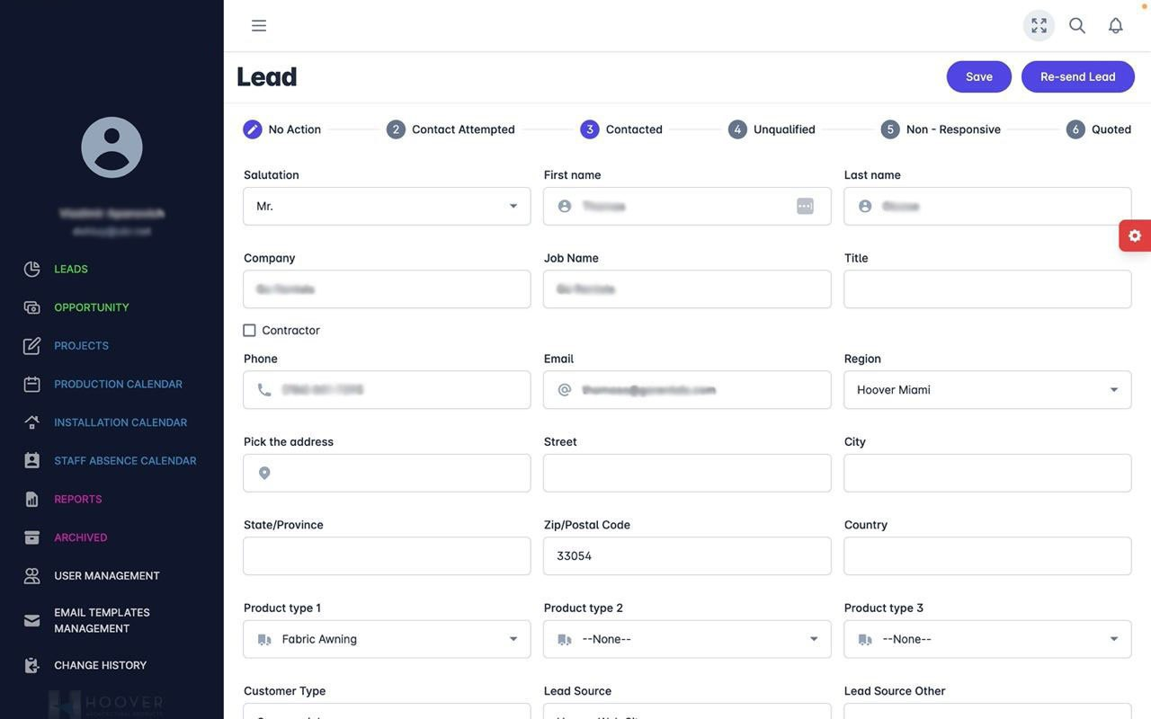Click into the Zip/Postal Code field

687,556
